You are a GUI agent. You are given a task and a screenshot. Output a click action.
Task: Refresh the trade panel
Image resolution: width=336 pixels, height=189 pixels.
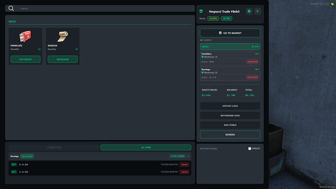pos(230,134)
